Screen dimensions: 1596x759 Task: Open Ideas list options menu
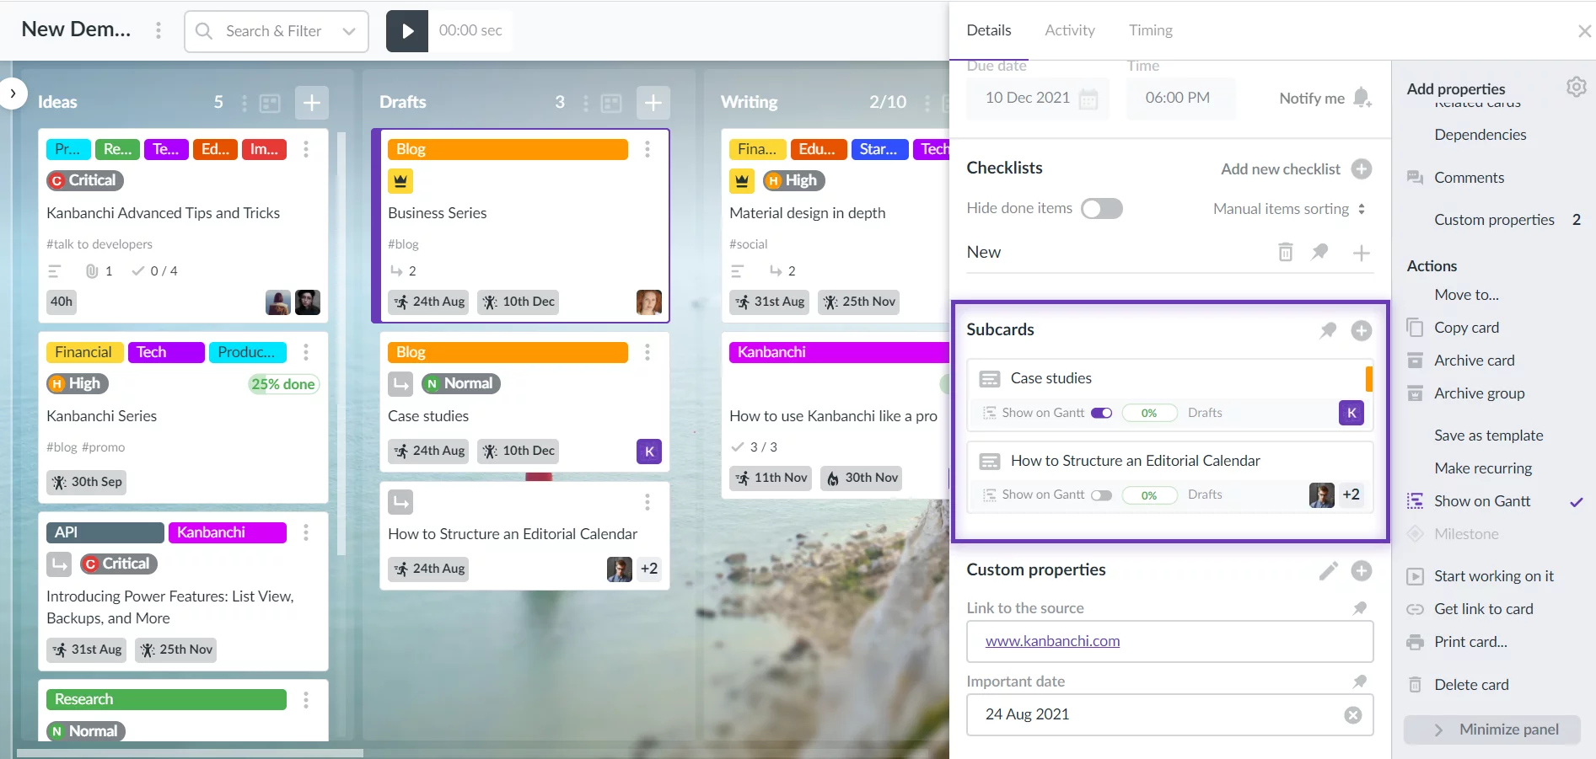pos(245,103)
